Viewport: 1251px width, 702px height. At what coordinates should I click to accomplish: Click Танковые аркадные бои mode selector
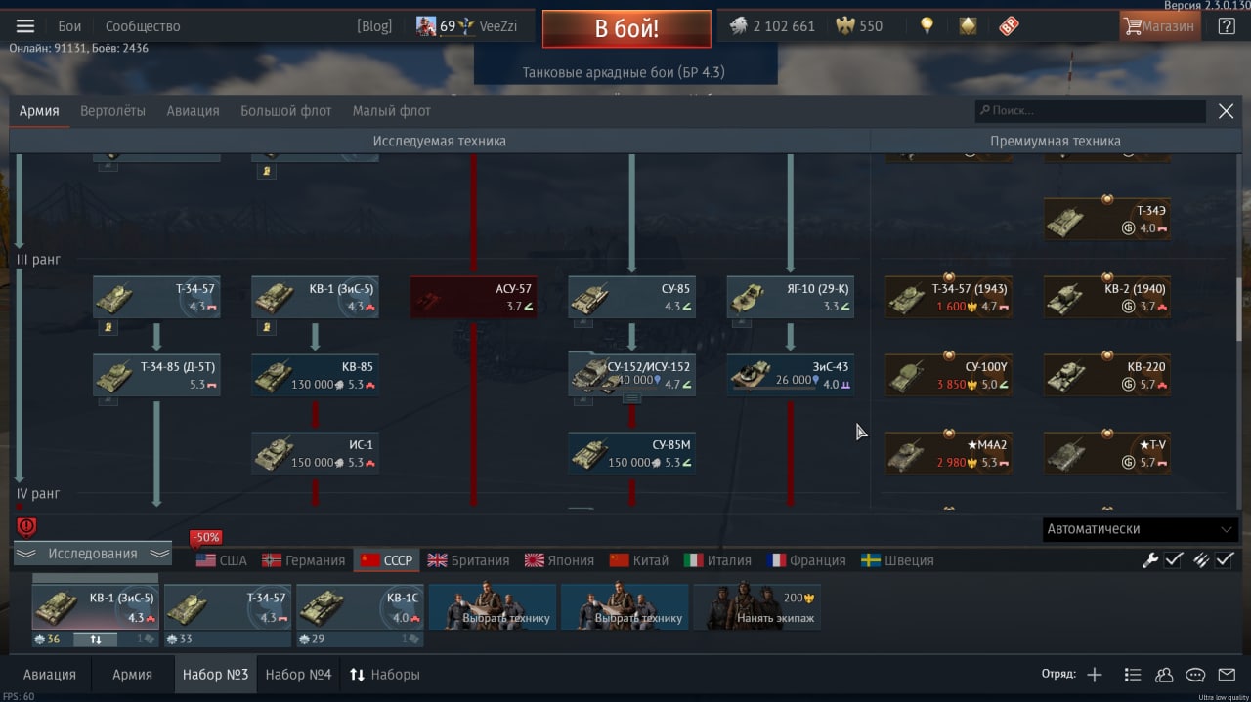[624, 72]
